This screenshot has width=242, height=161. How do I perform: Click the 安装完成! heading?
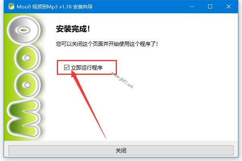(73, 29)
